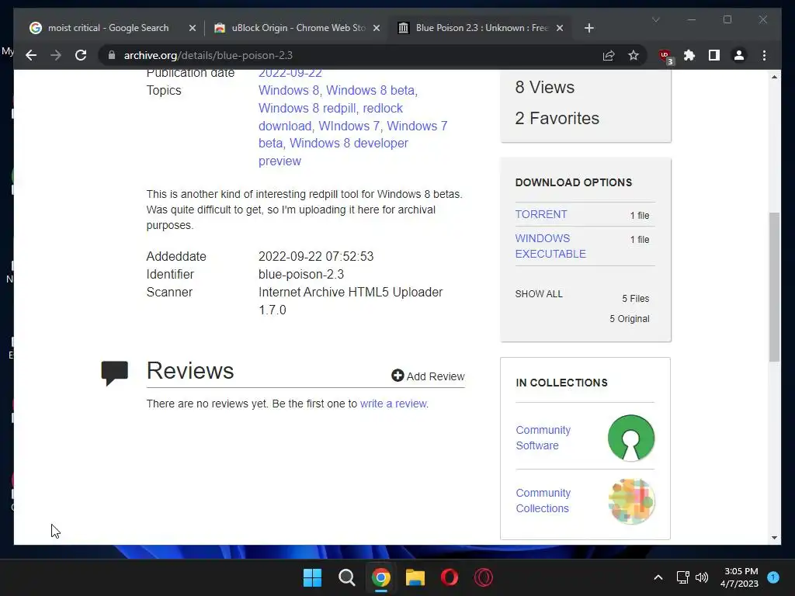Share this page via share icon

pos(609,55)
